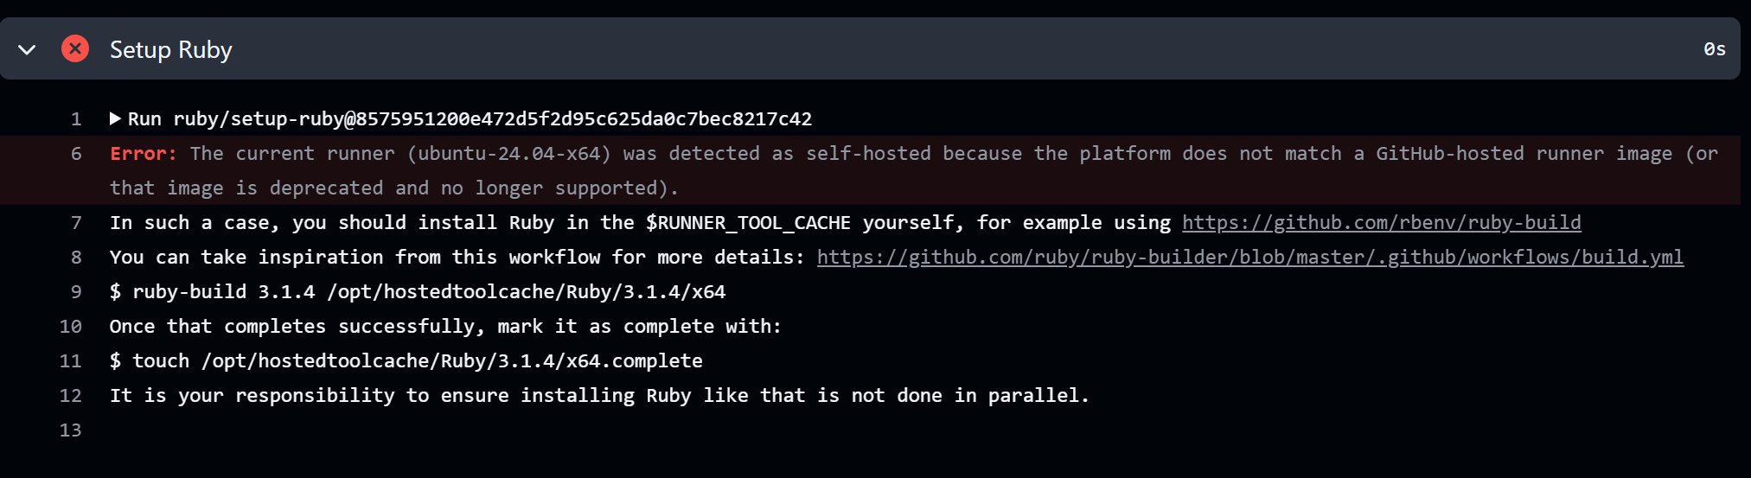Select log line number 9
The height and width of the screenshot is (478, 1751).
point(76,292)
